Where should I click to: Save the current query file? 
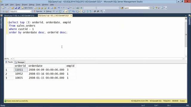[x=16, y=8]
